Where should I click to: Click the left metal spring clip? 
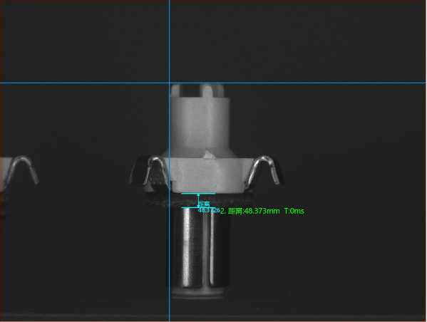(149, 173)
